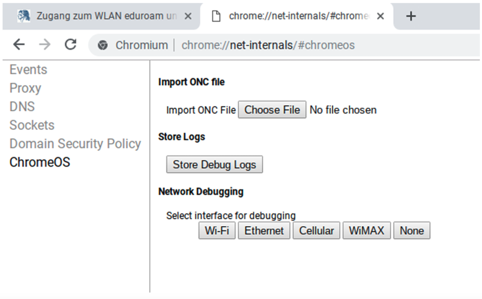Reload the net-internals page
Image resolution: width=482 pixels, height=299 pixels.
click(x=70, y=44)
